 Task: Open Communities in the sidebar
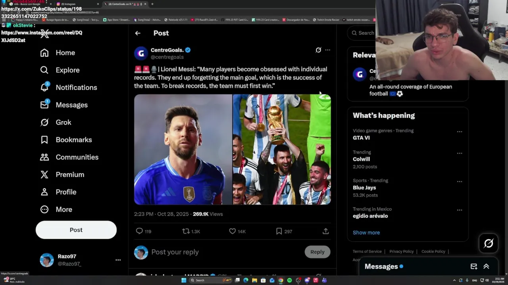tap(69, 157)
